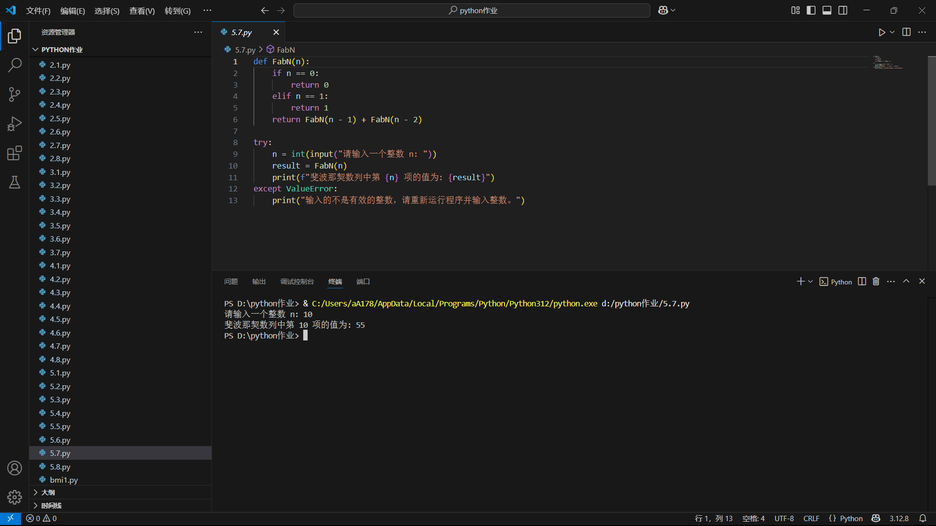
Task: Switch to the 输出 output panel tab
Action: [x=259, y=282]
